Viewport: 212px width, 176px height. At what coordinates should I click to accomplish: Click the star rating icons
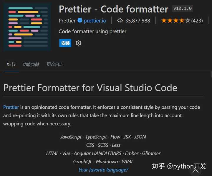coord(176,21)
